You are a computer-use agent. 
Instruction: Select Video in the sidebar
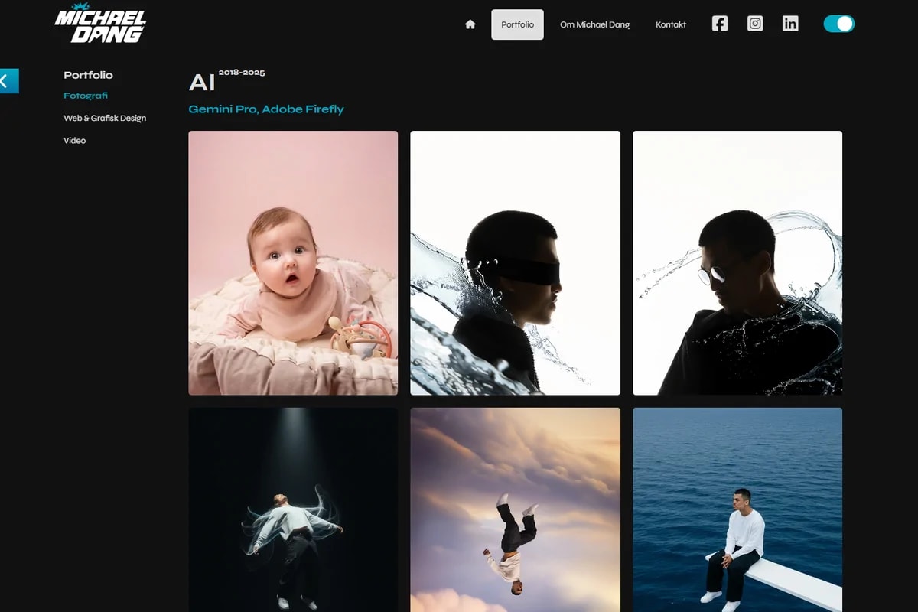coord(75,140)
